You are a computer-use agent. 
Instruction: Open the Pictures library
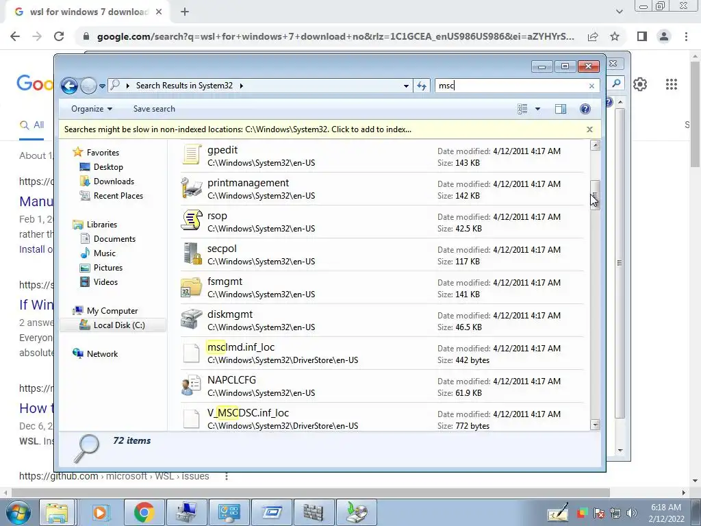tap(107, 268)
